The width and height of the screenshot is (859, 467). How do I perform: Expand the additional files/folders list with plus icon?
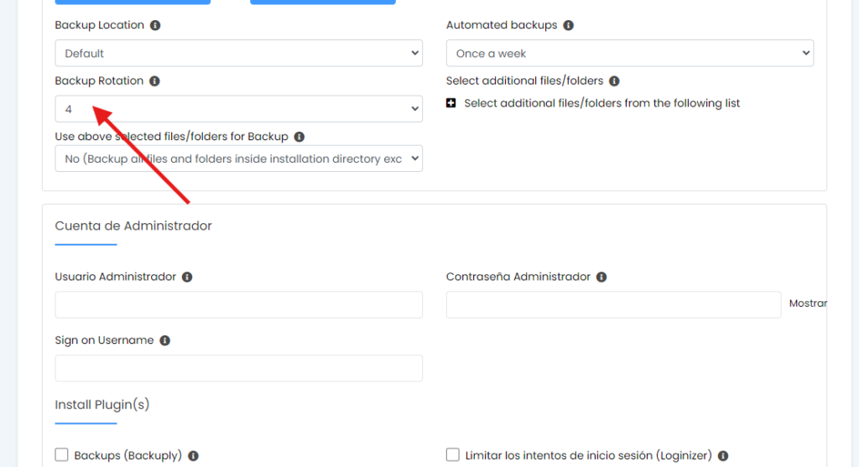[451, 103]
